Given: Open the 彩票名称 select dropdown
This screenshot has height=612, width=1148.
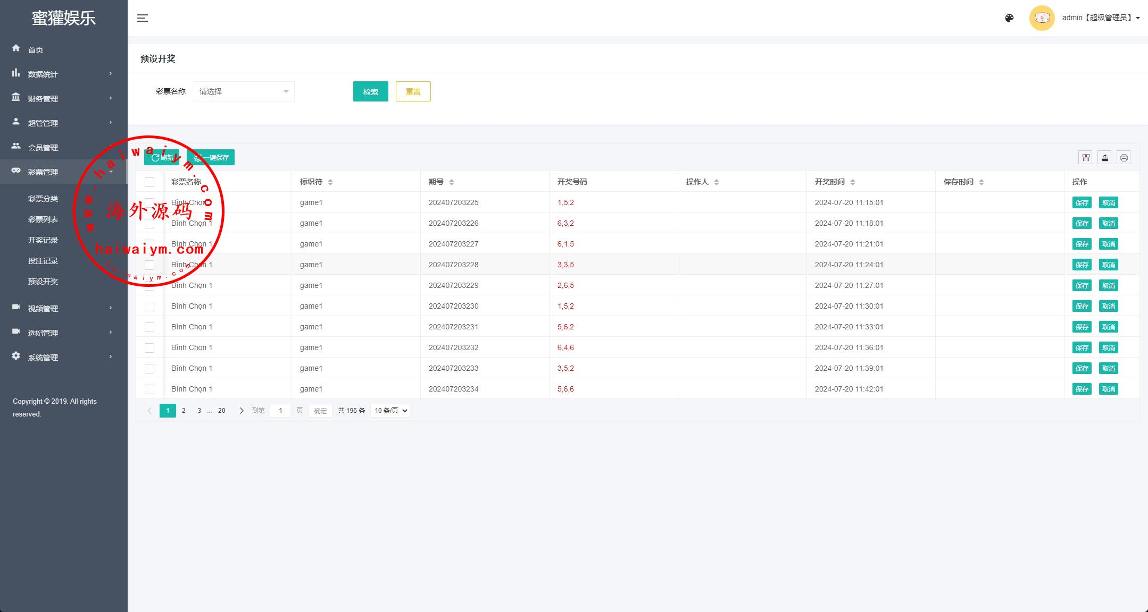Looking at the screenshot, I should (x=244, y=91).
